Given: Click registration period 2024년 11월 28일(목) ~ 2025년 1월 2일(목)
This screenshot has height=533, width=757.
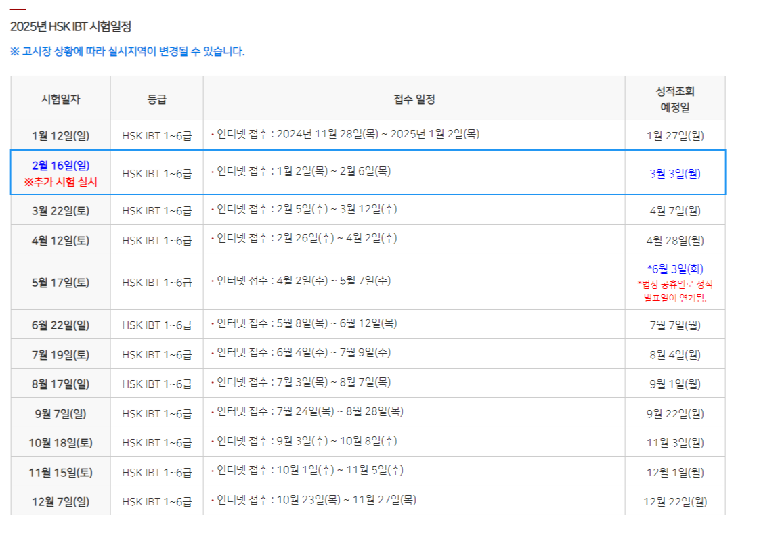Looking at the screenshot, I should click(378, 134).
